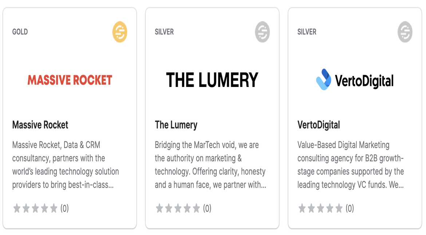This screenshot has height=235, width=426.
Task: Open The Lumery title link
Action: pyautogui.click(x=176, y=125)
